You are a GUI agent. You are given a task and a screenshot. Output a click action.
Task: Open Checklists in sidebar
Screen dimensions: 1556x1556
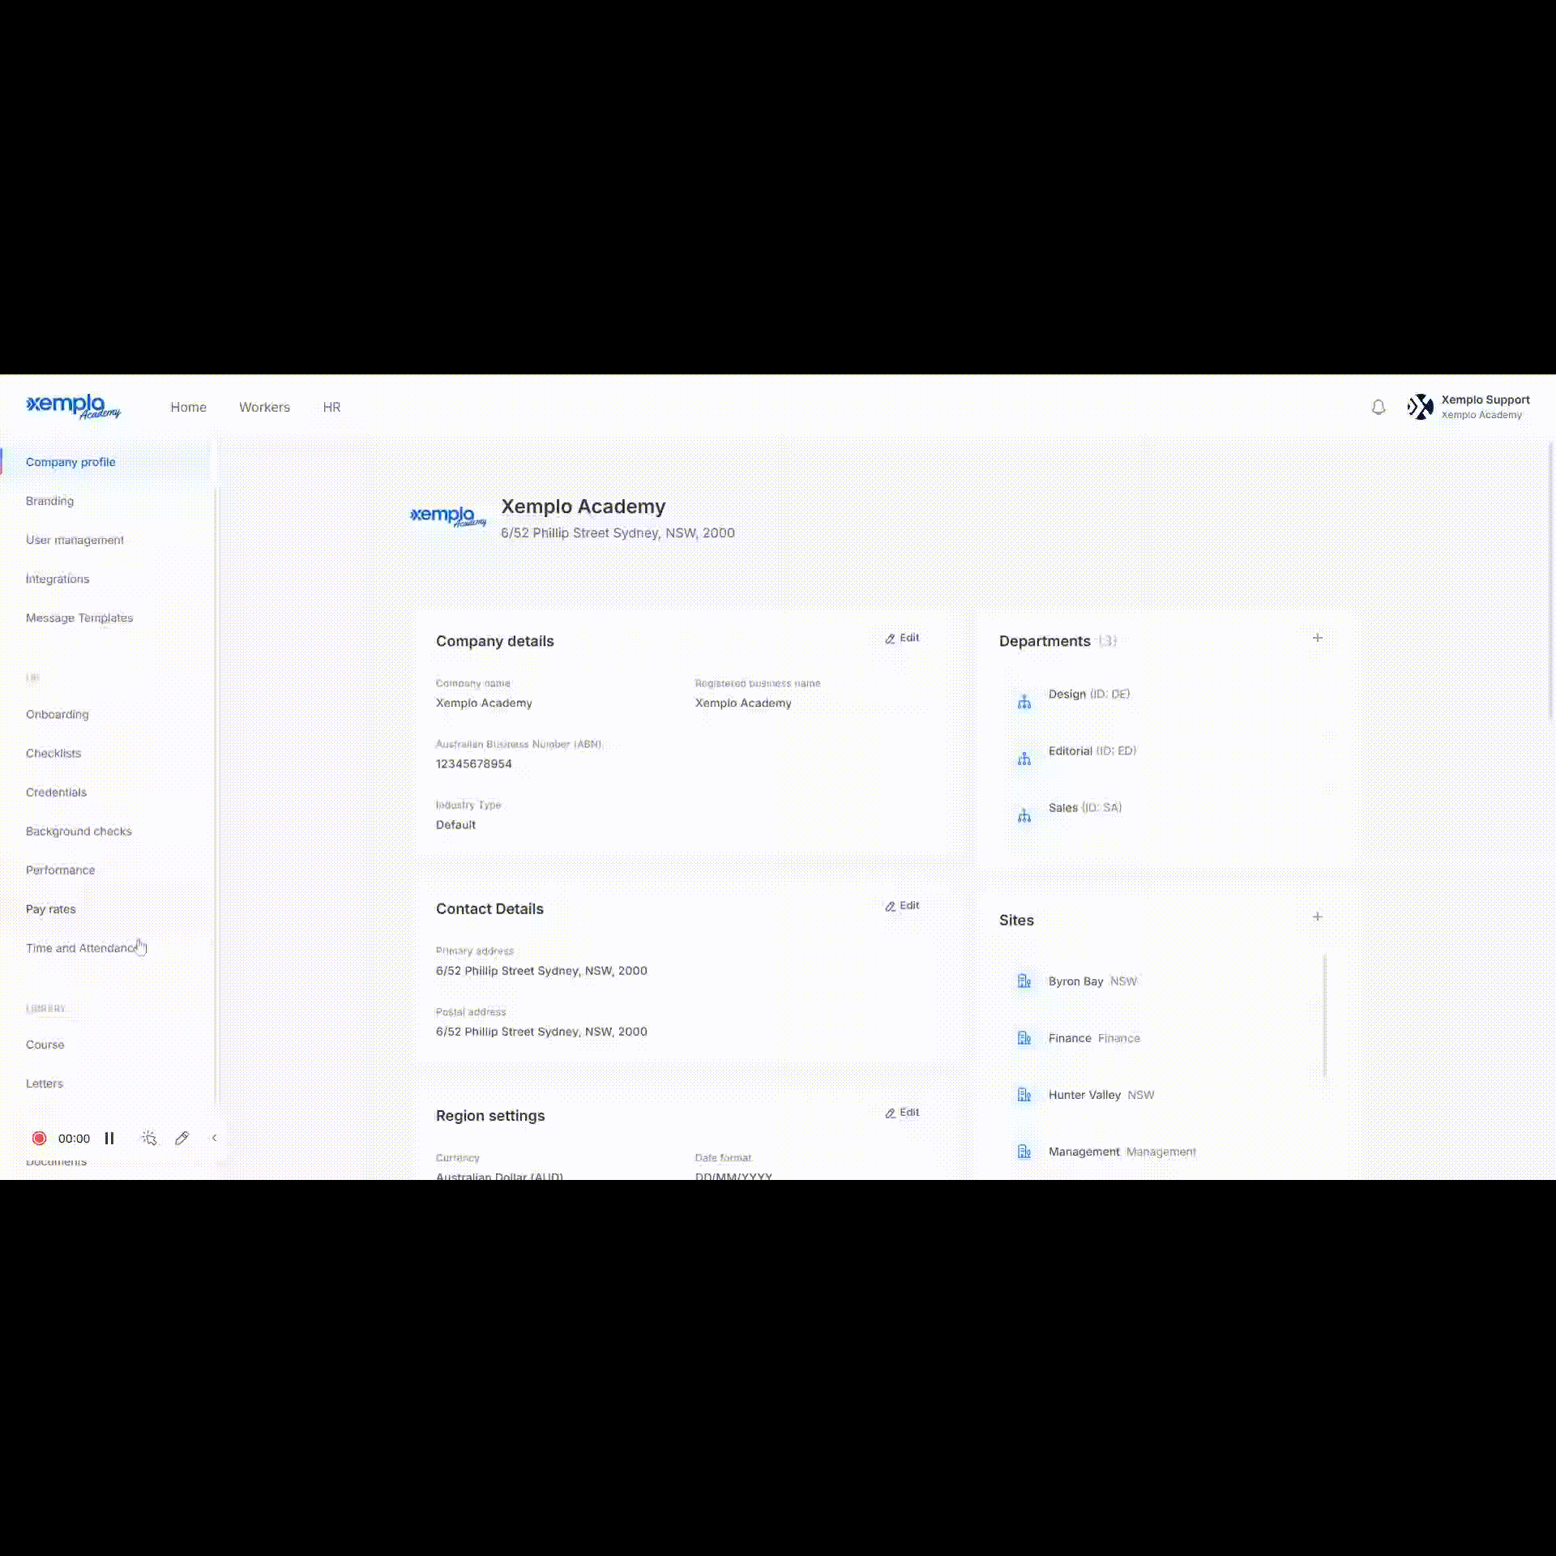coord(53,753)
